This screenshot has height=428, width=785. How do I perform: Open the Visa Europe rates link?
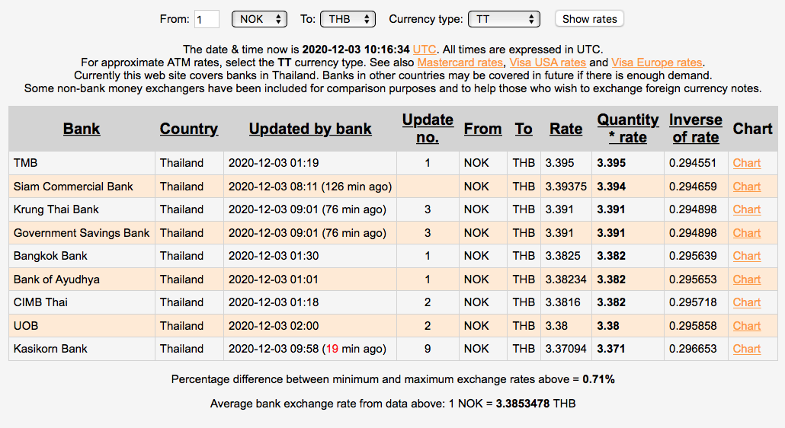click(657, 62)
